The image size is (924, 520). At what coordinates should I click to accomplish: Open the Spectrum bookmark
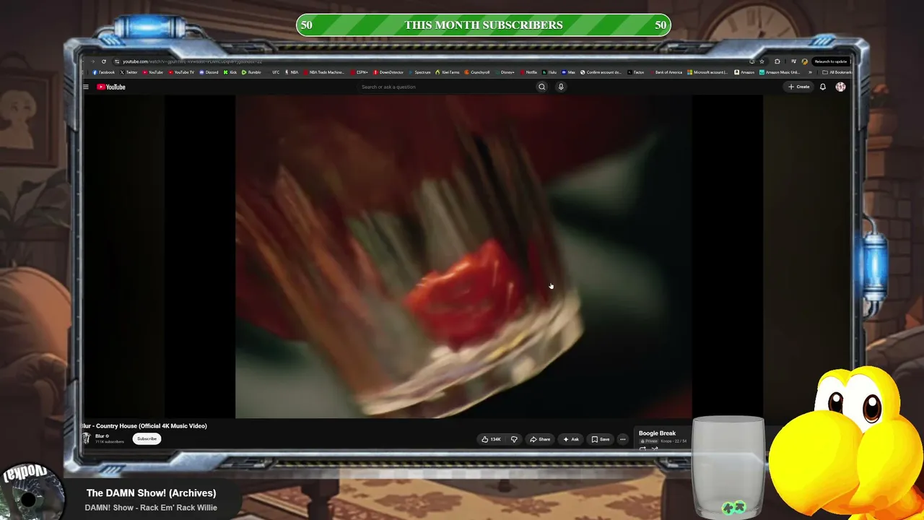[x=419, y=72]
